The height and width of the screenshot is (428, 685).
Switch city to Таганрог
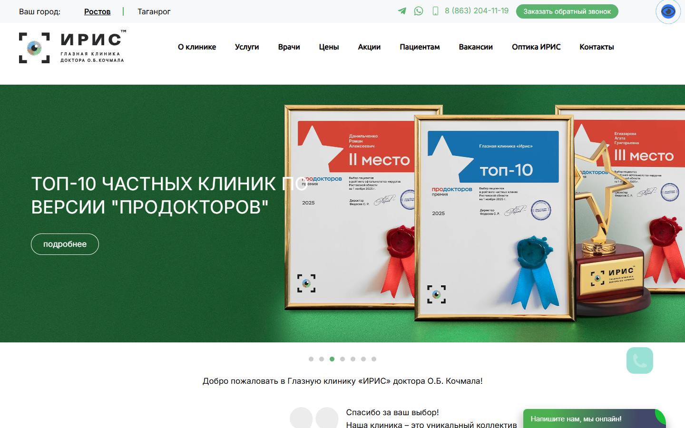[x=154, y=11]
